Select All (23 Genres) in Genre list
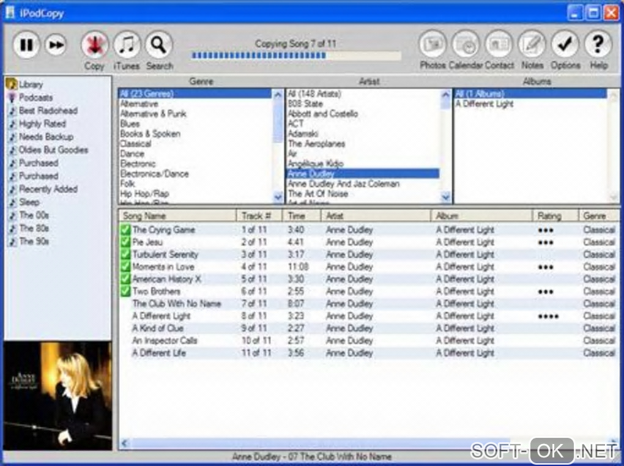Screen dimensions: 624x466 (195, 94)
